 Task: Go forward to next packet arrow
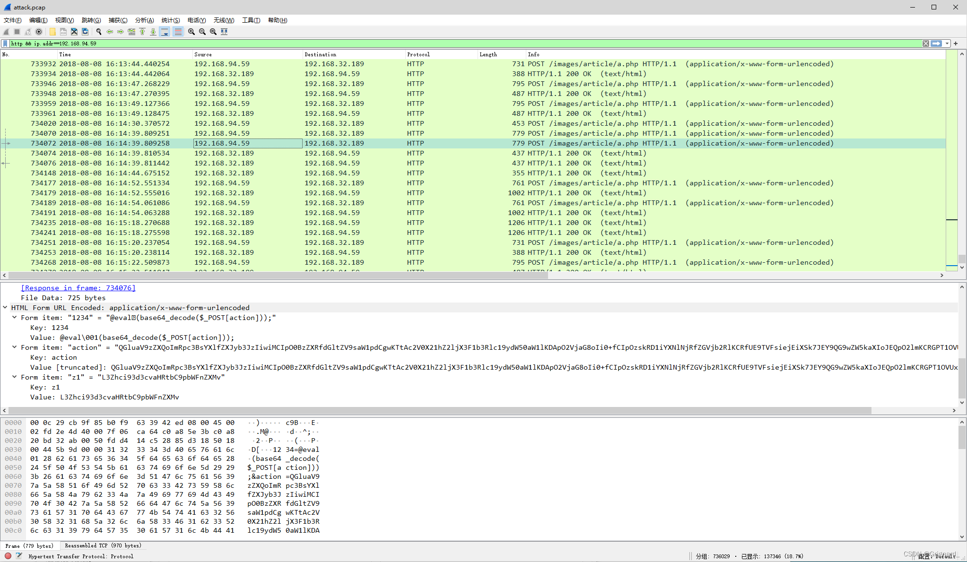pos(121,32)
